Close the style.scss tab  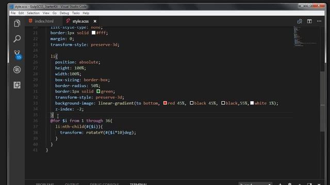95,21
